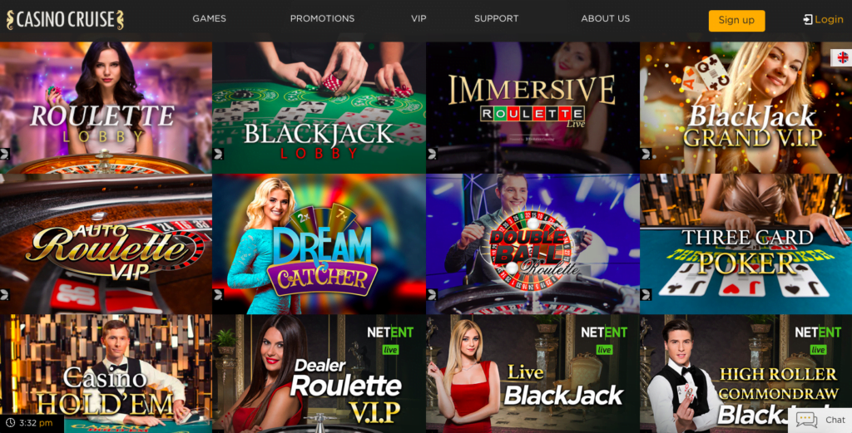
Task: Click the clock icon beside 3:32 pm
Action: tap(10, 423)
